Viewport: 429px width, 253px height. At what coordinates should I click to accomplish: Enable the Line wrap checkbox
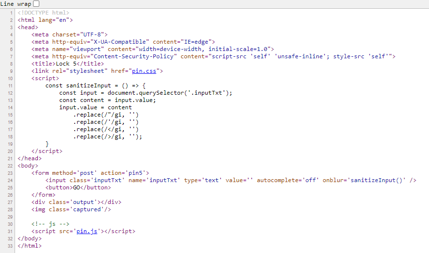click(36, 4)
